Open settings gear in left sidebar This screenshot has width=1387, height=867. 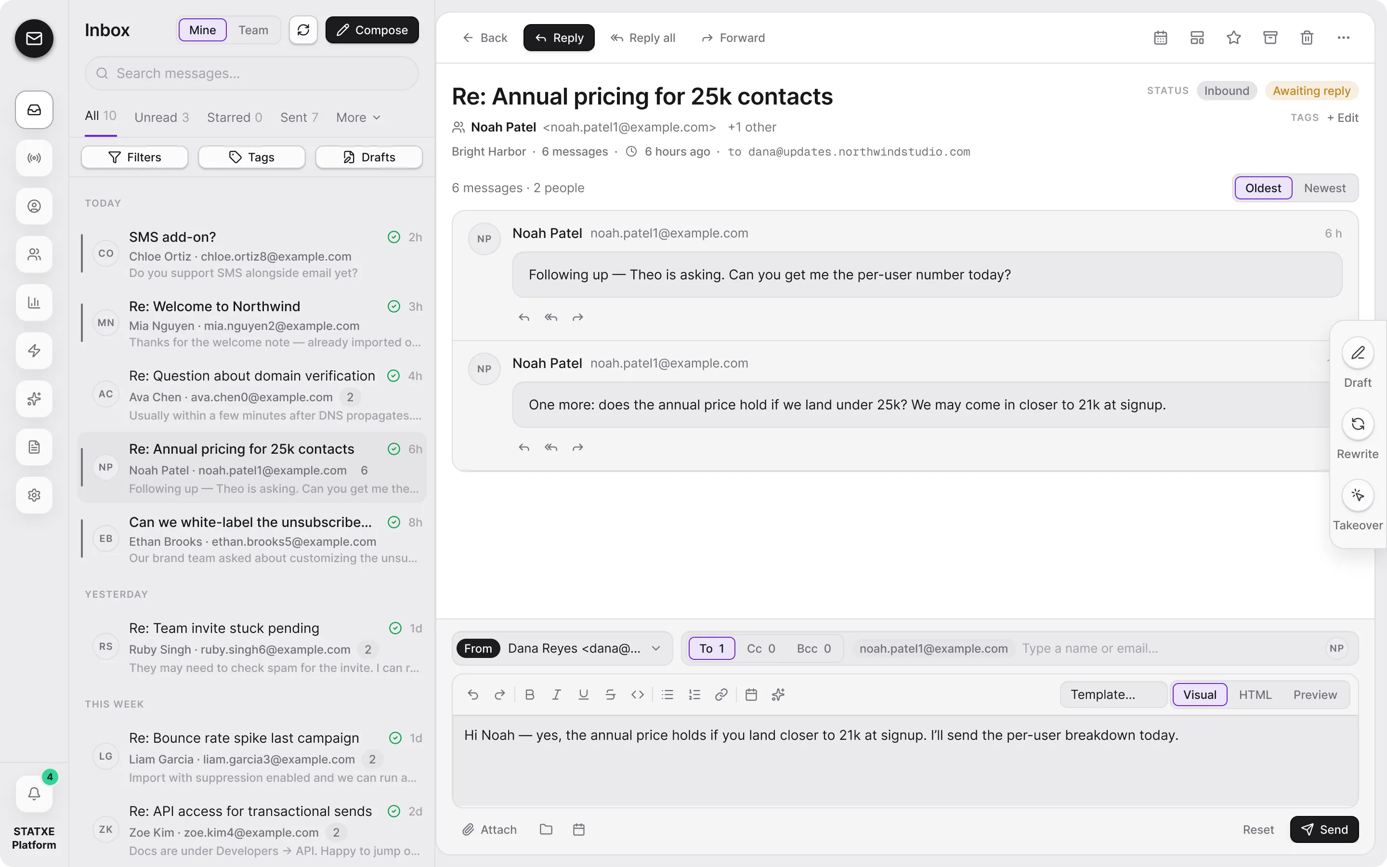point(34,495)
